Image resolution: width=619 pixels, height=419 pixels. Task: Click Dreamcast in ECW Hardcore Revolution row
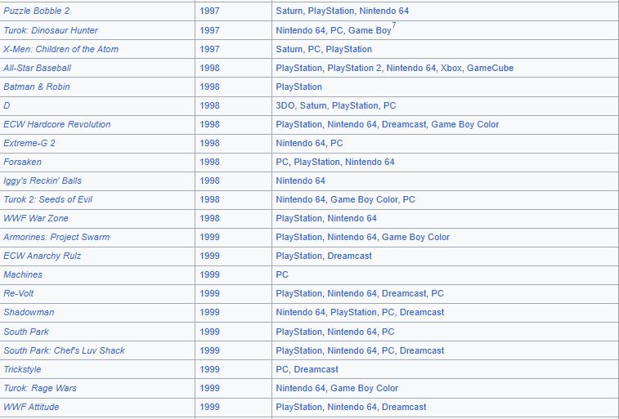[x=404, y=125]
